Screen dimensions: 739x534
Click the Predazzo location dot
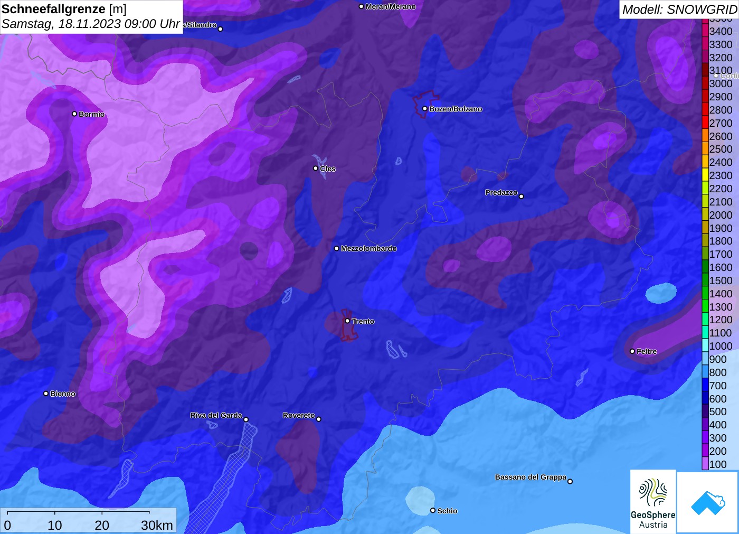point(522,196)
